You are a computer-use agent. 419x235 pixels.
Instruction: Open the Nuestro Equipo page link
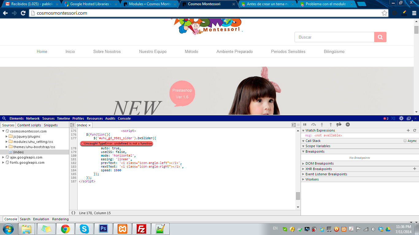click(153, 51)
